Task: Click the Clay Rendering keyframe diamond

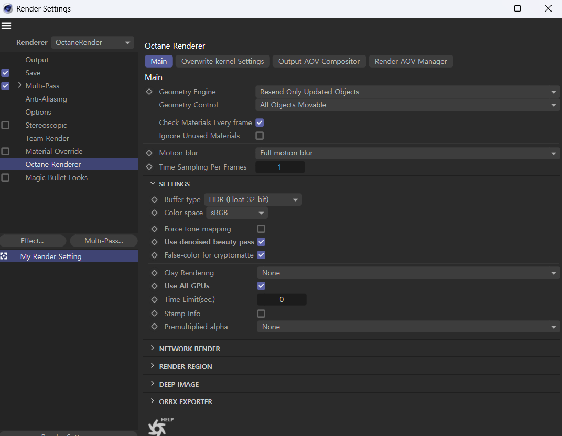Action: pyautogui.click(x=155, y=273)
